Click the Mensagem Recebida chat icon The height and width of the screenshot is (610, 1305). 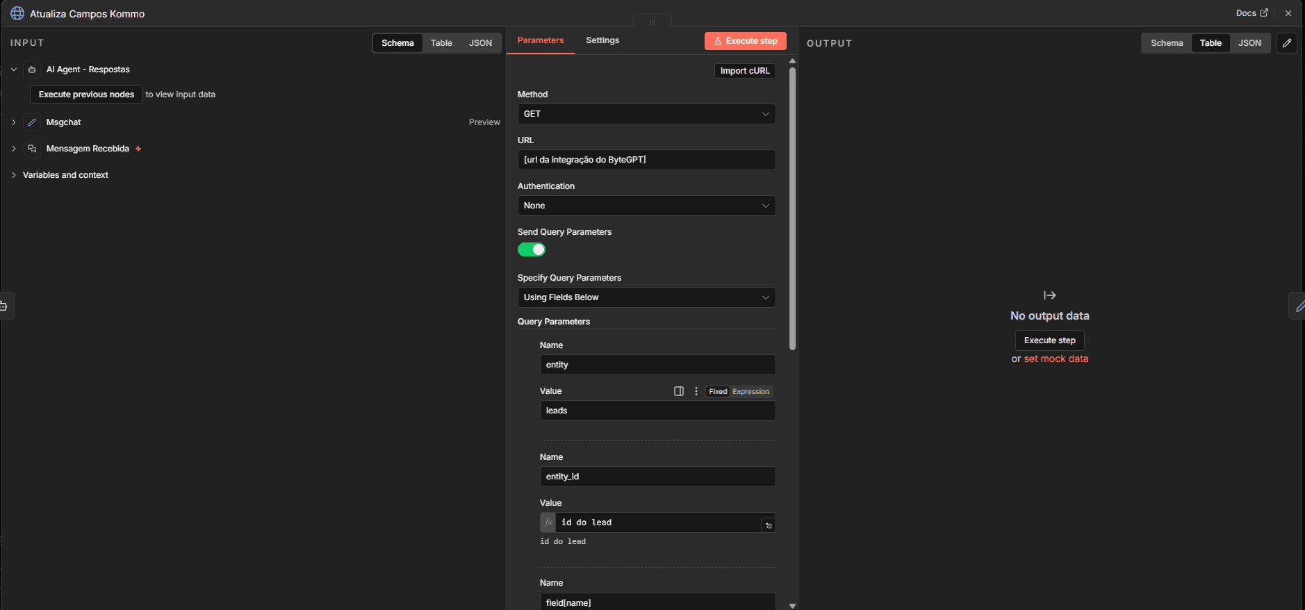tap(32, 149)
